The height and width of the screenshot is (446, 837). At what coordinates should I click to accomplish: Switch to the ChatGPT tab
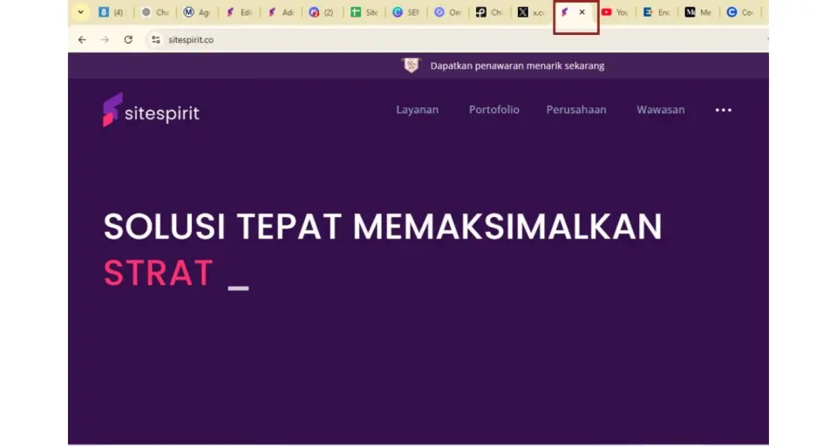tap(155, 12)
